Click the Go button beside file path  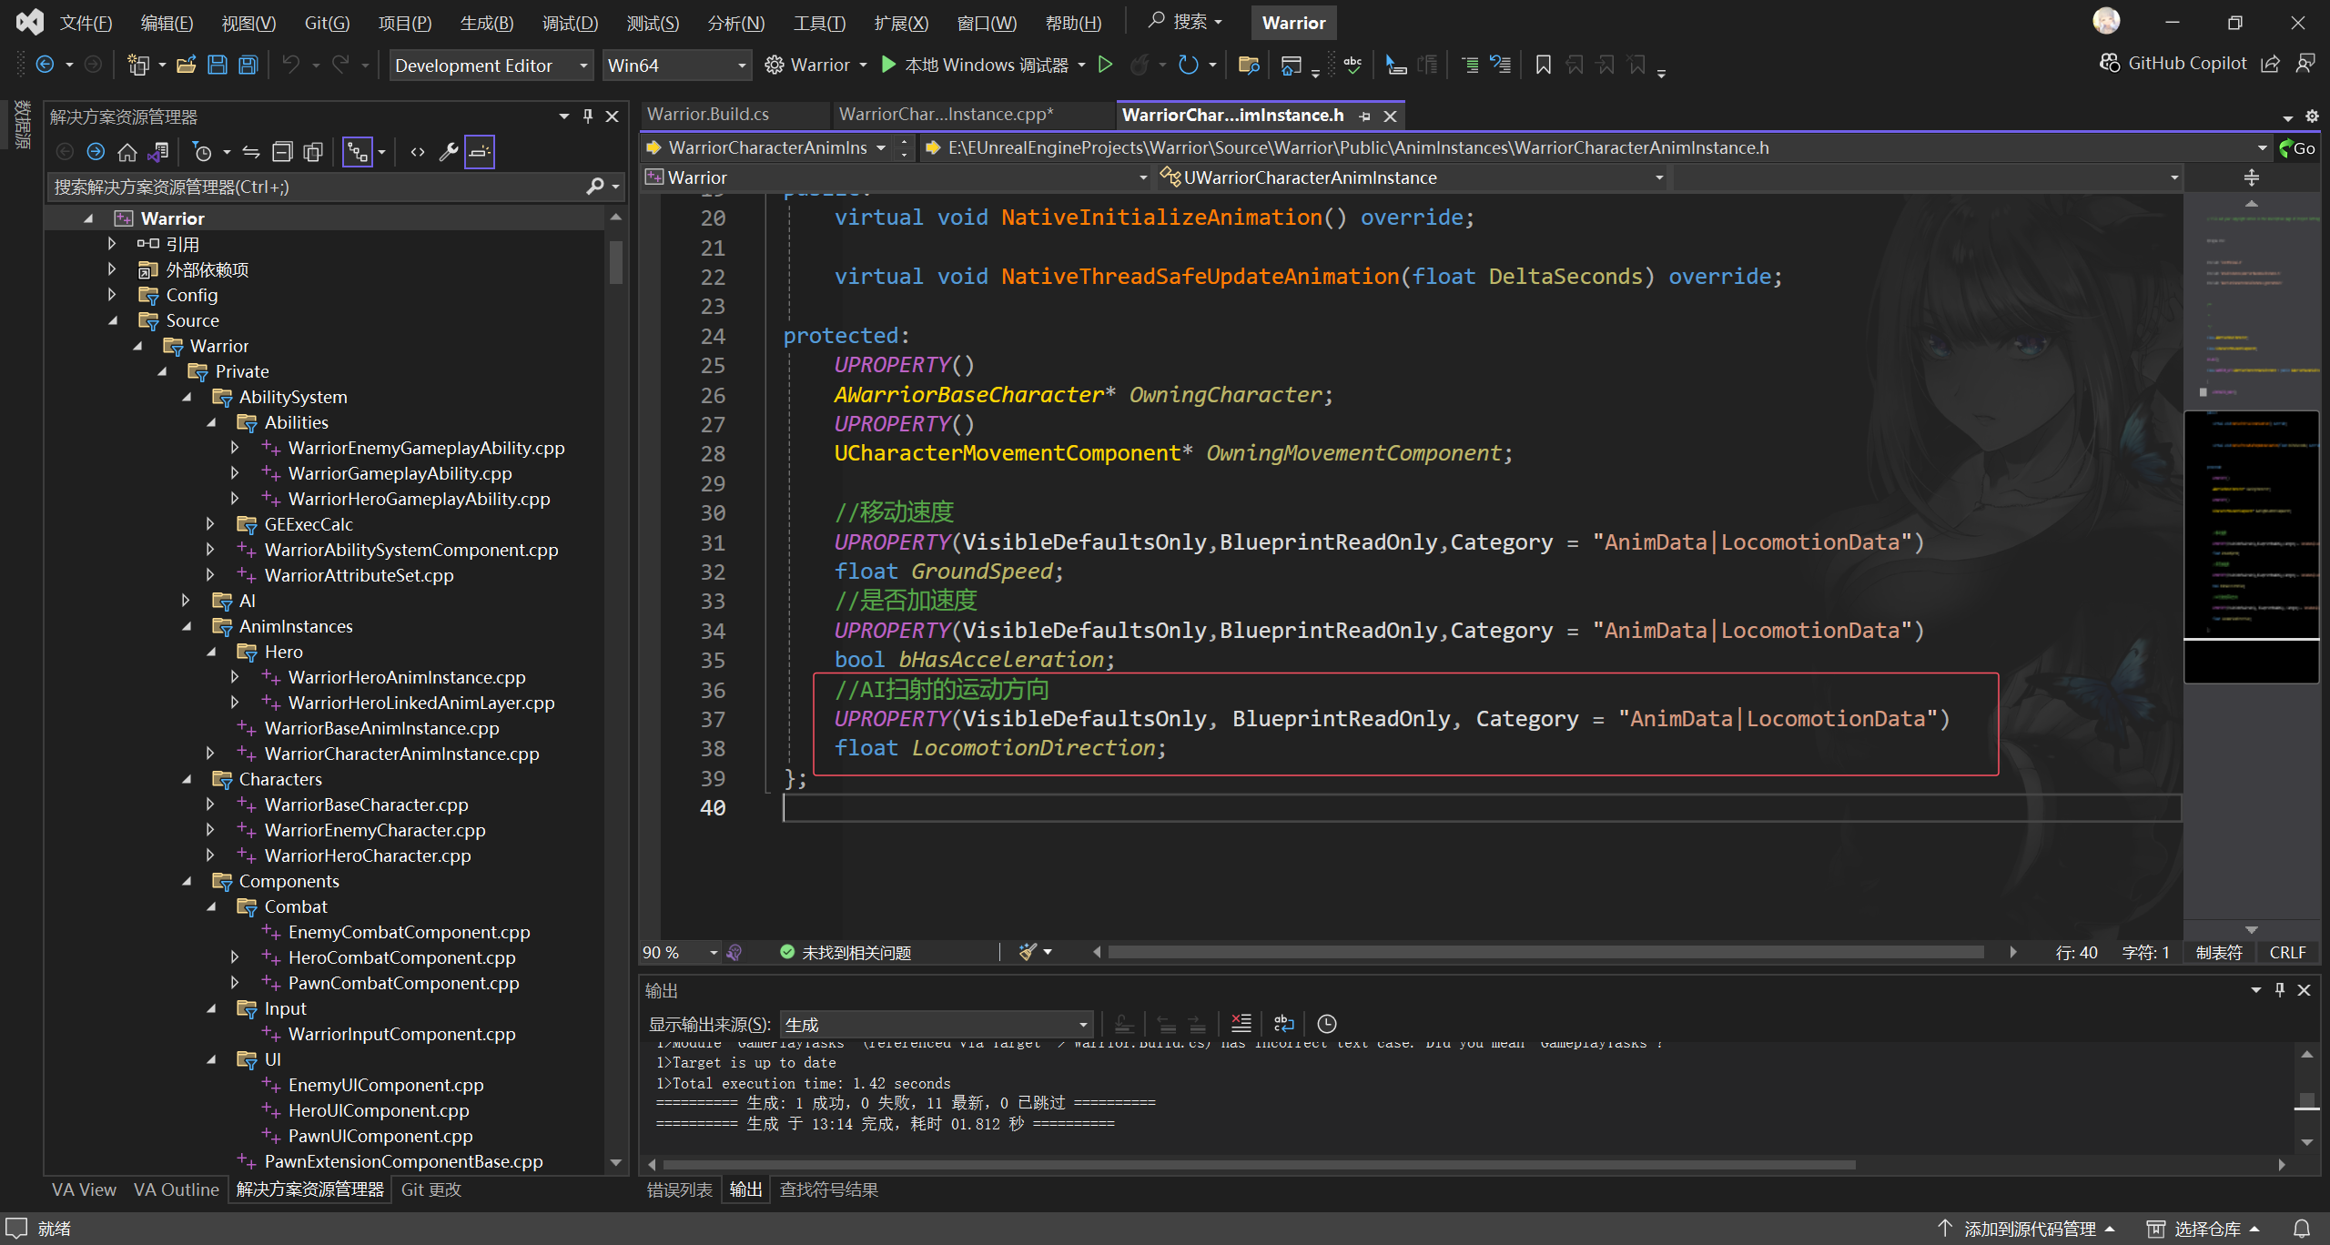pyautogui.click(x=2296, y=147)
